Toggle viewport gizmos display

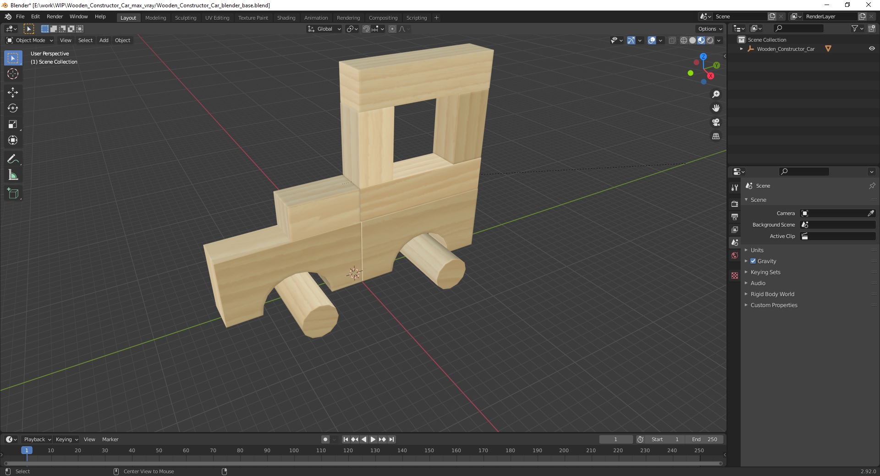pyautogui.click(x=631, y=40)
